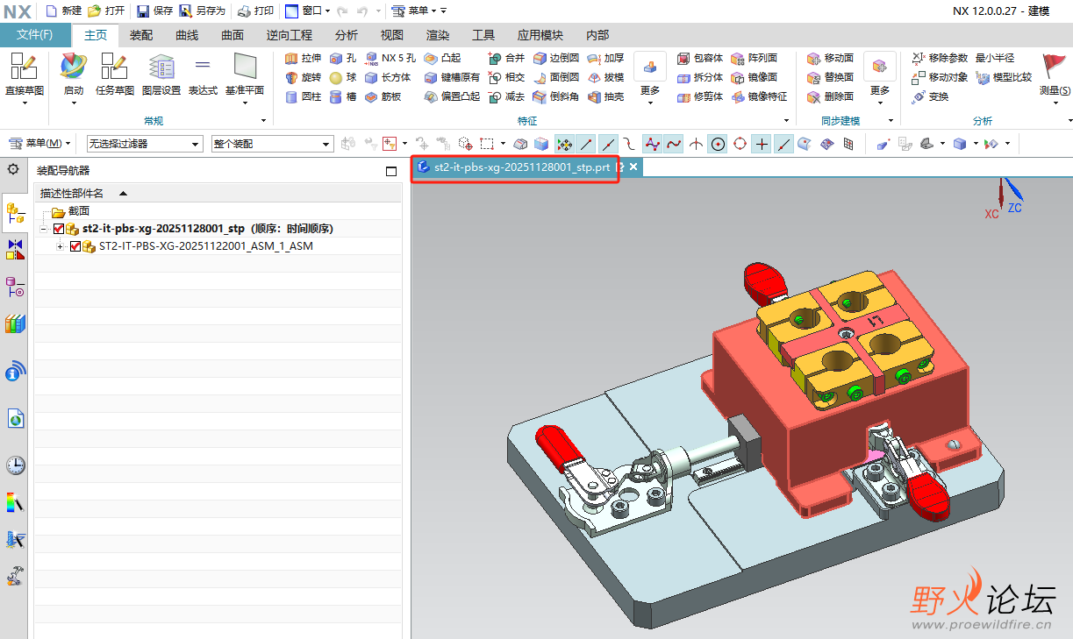Click the Unite (合并) boolean icon
1073x639 pixels.
coord(496,59)
